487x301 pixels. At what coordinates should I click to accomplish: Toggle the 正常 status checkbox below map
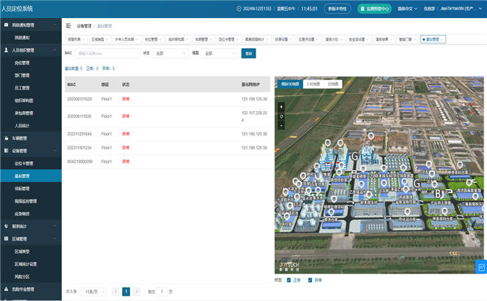[x=288, y=280]
